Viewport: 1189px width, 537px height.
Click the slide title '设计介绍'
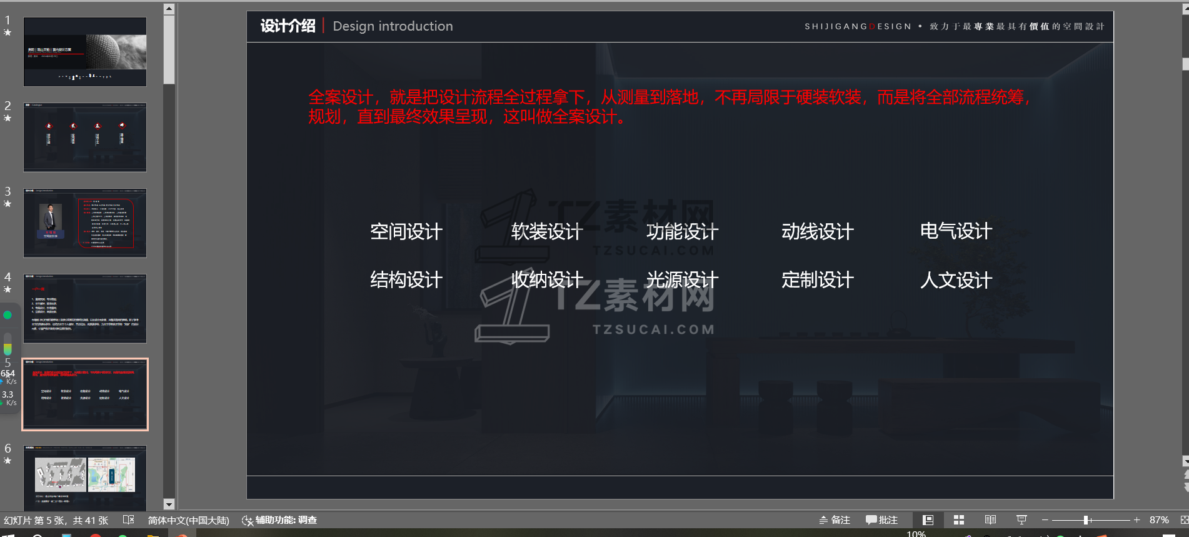288,26
